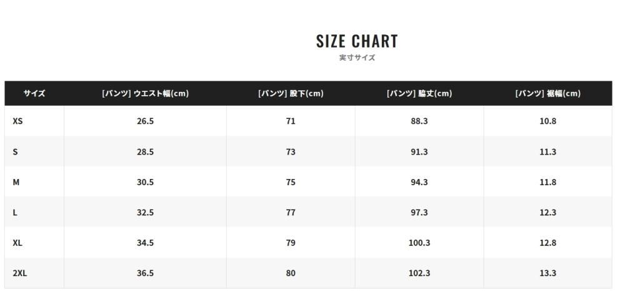Click the 26.5 waist value for XS
This screenshot has width=625, height=296.
click(x=145, y=121)
